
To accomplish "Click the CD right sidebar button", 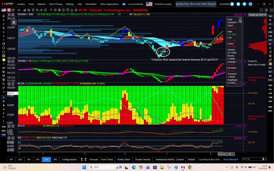I will [x=270, y=24].
